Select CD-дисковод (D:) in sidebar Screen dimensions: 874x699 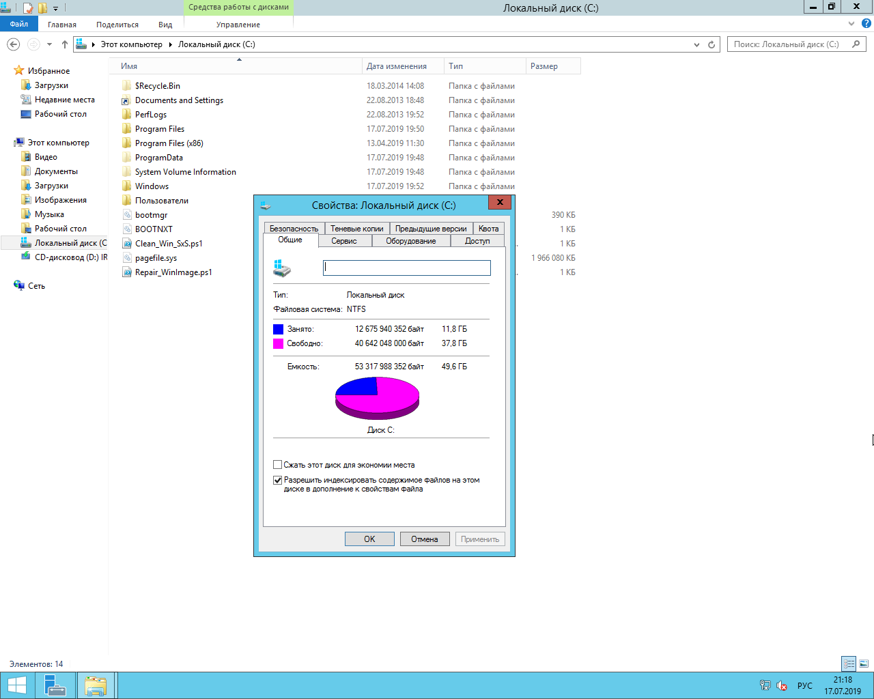64,257
